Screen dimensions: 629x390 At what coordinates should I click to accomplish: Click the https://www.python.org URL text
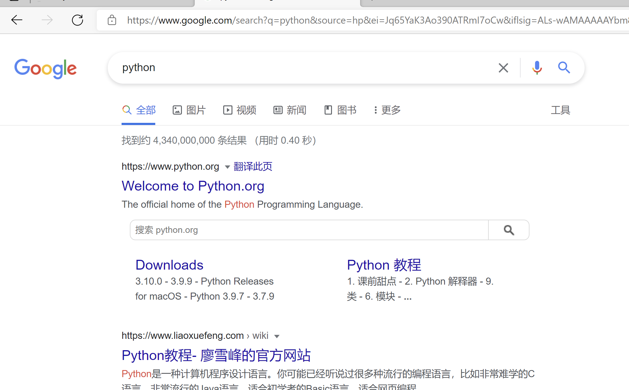(170, 166)
